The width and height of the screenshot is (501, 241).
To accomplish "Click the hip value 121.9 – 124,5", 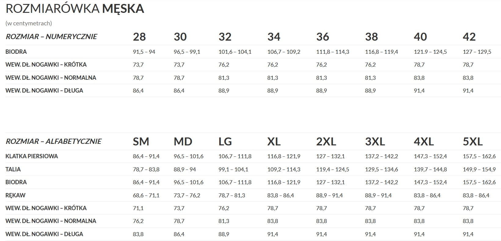I will tap(430, 52).
